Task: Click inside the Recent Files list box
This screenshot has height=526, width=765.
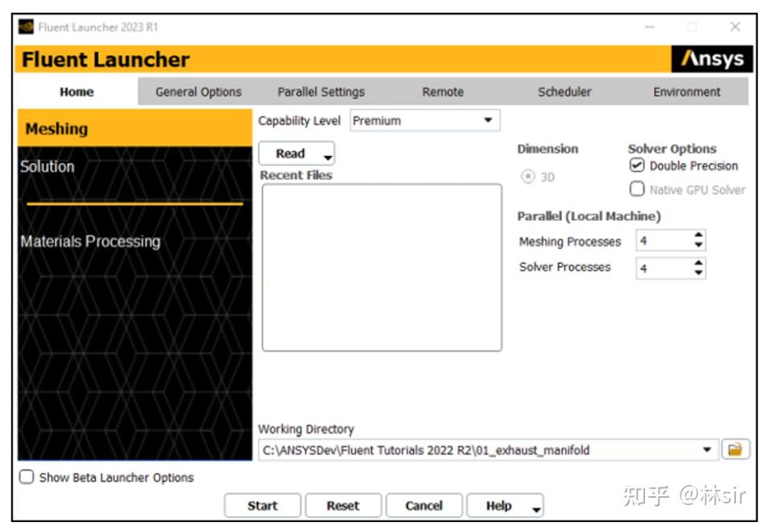Action: pyautogui.click(x=382, y=267)
